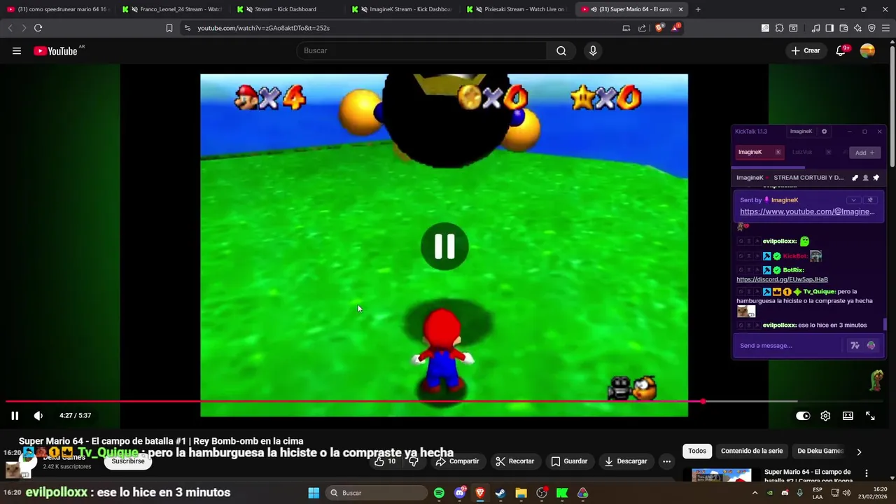Reload the current page
The image size is (896, 504).
click(x=38, y=28)
